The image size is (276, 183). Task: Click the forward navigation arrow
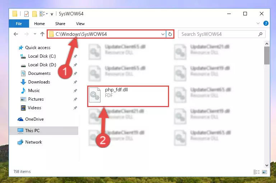pyautogui.click(x=27, y=34)
